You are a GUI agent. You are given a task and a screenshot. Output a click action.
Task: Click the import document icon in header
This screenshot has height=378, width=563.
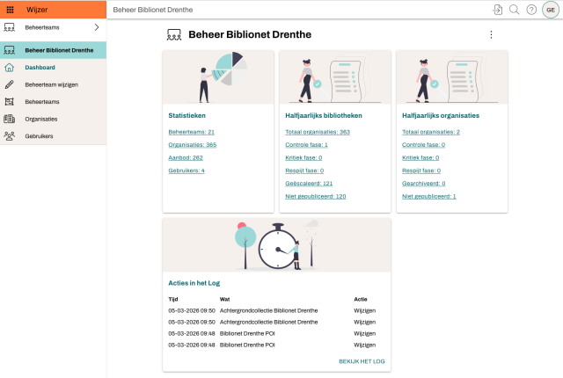(x=498, y=9)
